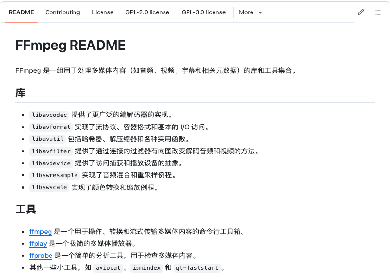Click the 库 section heading
This screenshot has height=279, width=390.
click(21, 93)
